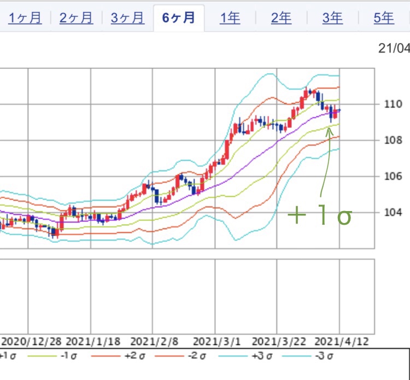Viewport: 410px width, 380px height.
Task: Click the light green -1σ legend line
Action: coord(42,356)
